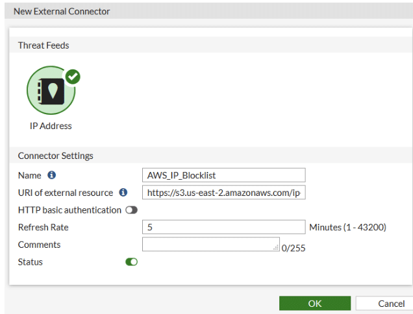Click the Threat Feeds section header

(x=44, y=45)
